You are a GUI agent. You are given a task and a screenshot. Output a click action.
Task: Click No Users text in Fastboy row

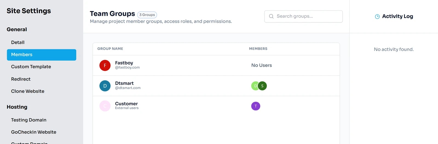pos(261,65)
